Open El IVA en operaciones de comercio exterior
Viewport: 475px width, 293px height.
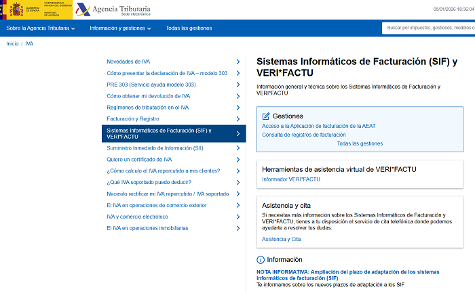[156, 206]
